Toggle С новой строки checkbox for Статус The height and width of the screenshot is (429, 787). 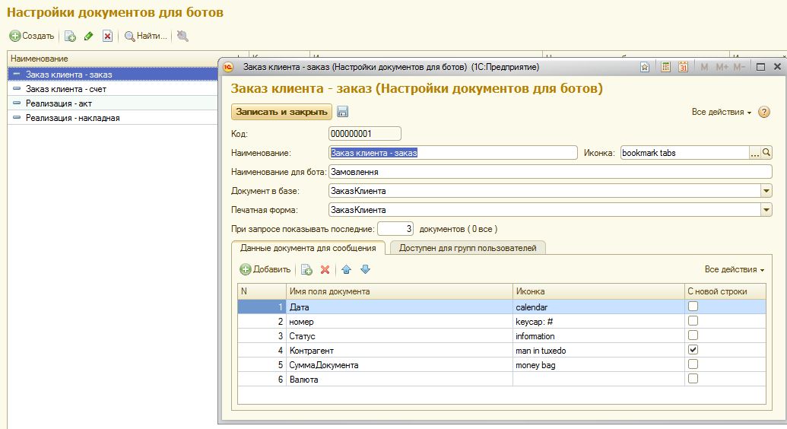693,335
